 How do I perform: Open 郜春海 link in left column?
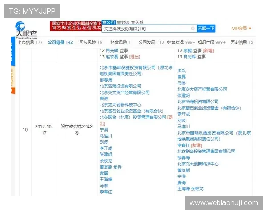click(106, 80)
